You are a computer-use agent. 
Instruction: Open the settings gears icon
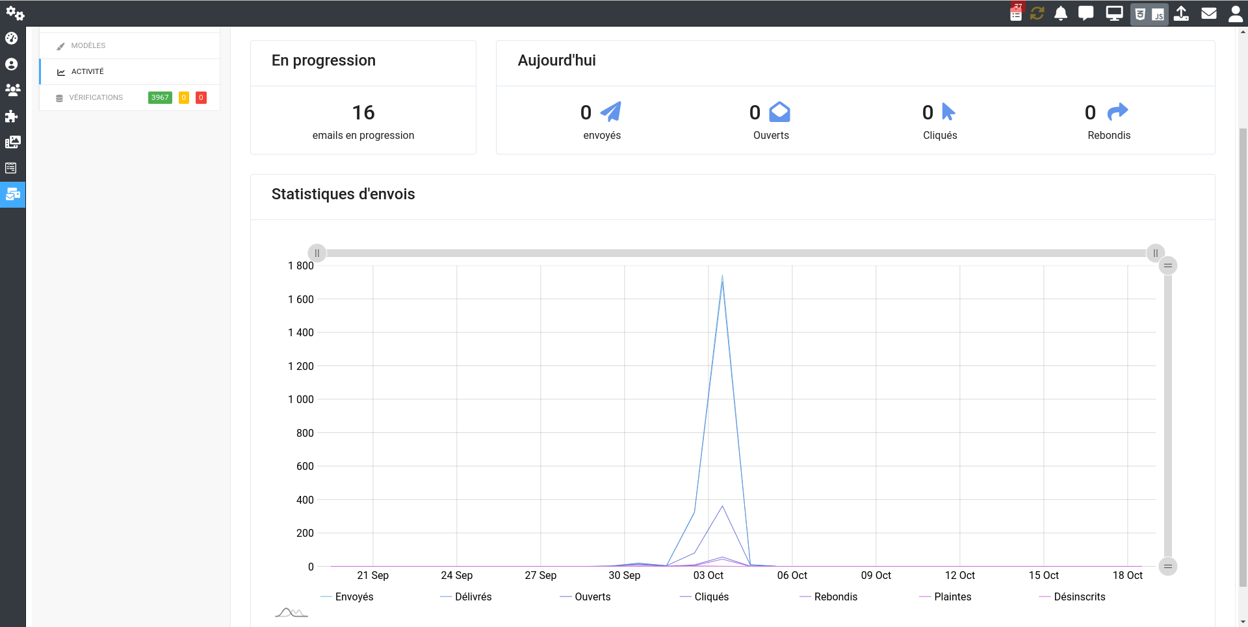click(x=15, y=13)
